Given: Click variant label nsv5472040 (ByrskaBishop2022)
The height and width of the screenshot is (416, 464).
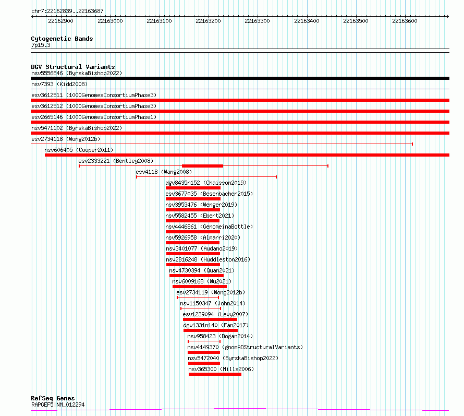Looking at the screenshot, I should click(233, 359).
